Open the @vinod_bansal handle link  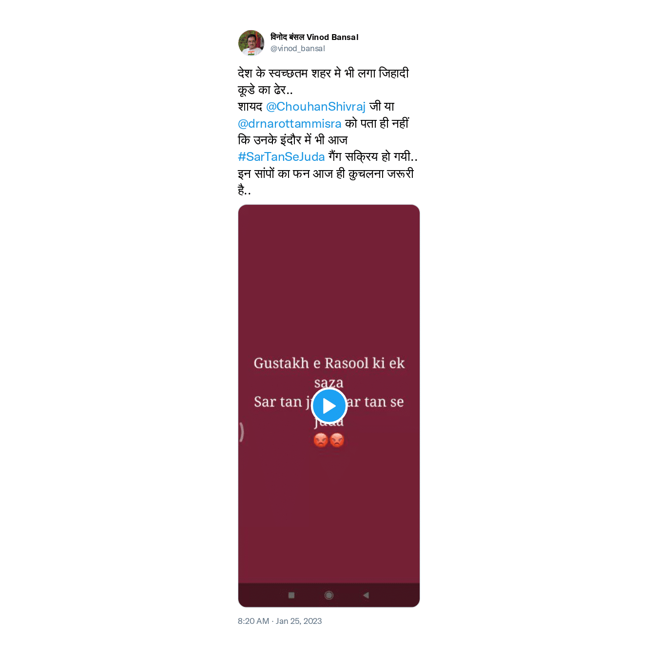coord(298,49)
